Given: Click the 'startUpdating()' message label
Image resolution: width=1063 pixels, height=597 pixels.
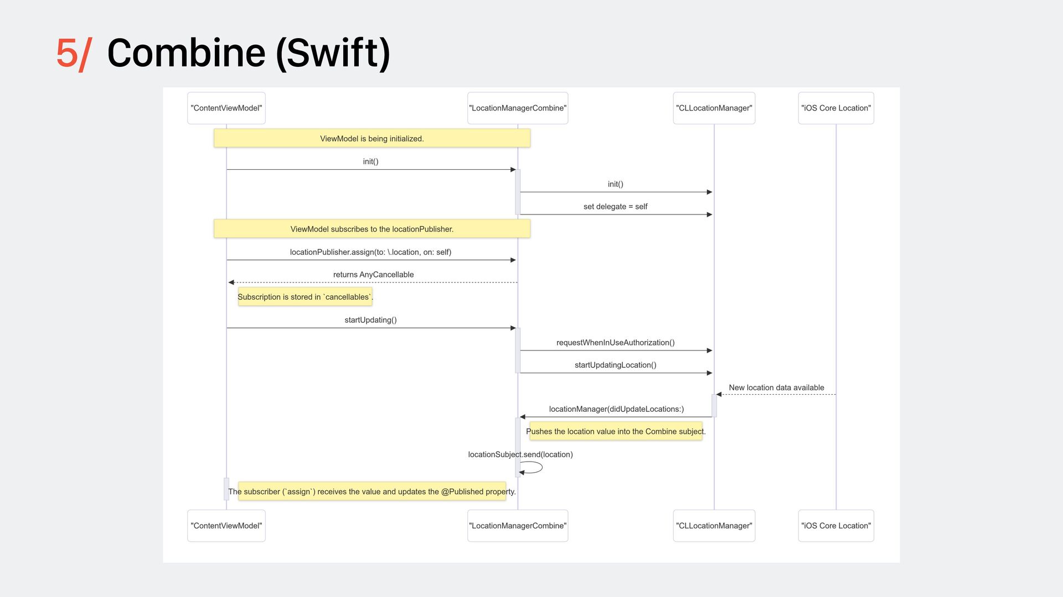Looking at the screenshot, I should pos(370,320).
